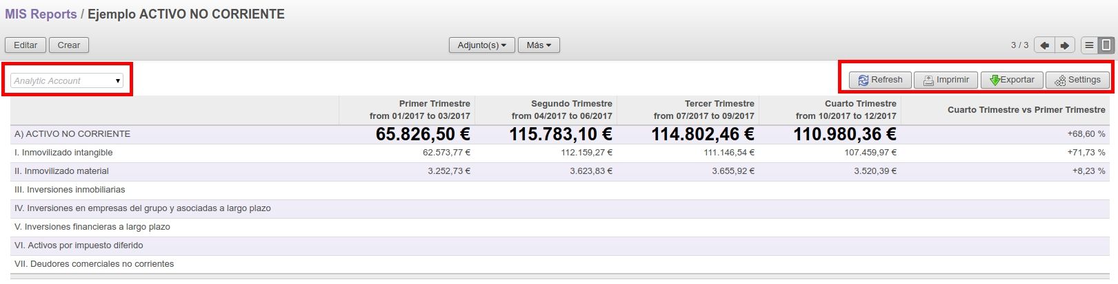Viewport: 1118px width, 284px height.
Task: Click the Editar button
Action: pyautogui.click(x=26, y=45)
